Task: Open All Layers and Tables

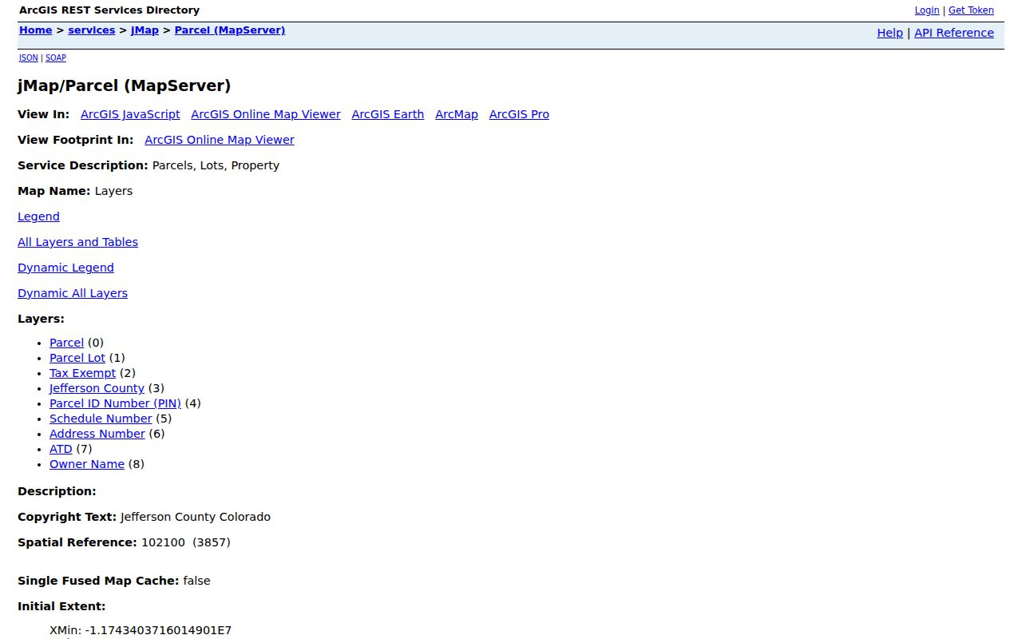Action: 77,242
